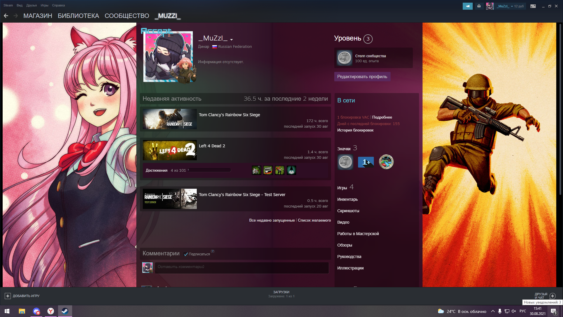Click the fourth Left 4 Dead 2 achievement icon
The width and height of the screenshot is (563, 317).
pyautogui.click(x=291, y=170)
